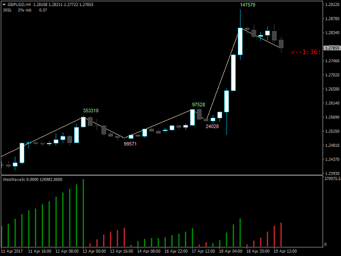Select the GBPUSD,H4 chart symbol label
The height and width of the screenshot is (256, 341).
(19, 4)
